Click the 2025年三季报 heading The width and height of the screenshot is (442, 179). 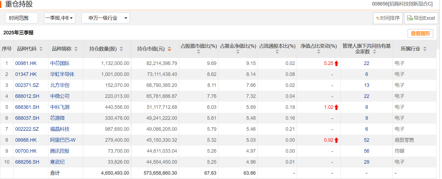point(18,33)
